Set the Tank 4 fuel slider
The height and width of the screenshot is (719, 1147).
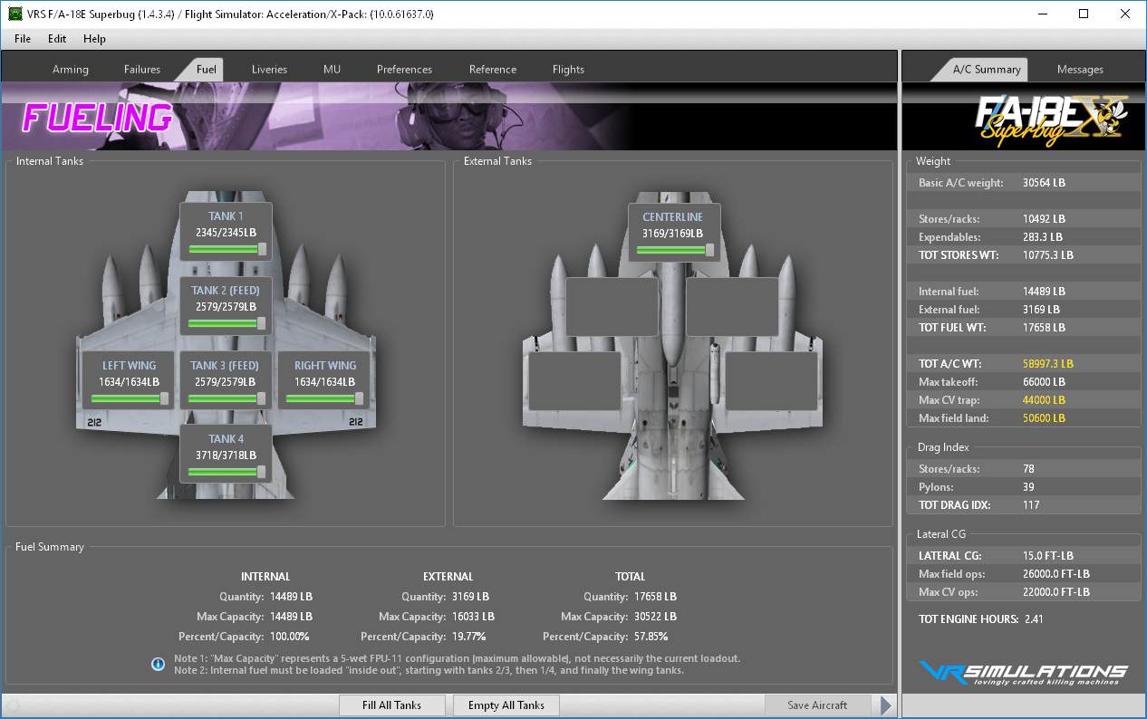tap(227, 472)
